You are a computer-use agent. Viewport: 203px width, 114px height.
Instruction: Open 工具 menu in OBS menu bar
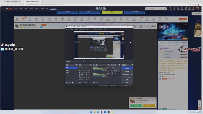click(x=101, y=29)
